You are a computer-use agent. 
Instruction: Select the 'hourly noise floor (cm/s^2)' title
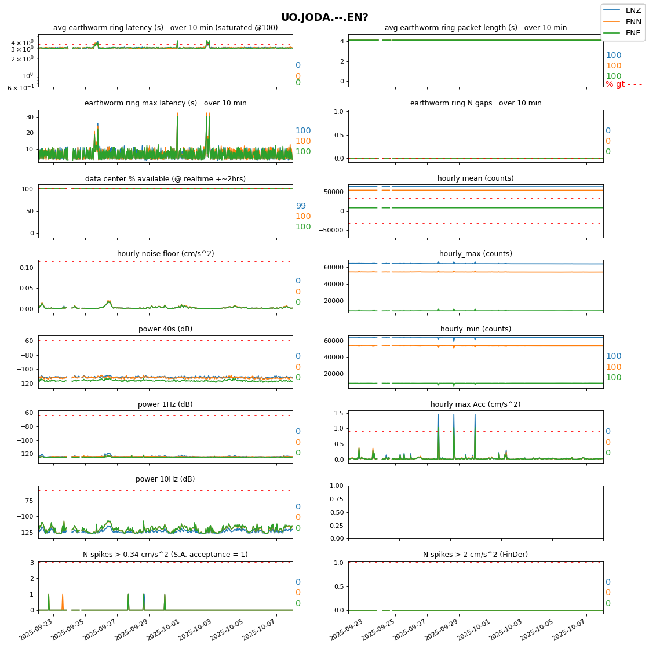(165, 254)
